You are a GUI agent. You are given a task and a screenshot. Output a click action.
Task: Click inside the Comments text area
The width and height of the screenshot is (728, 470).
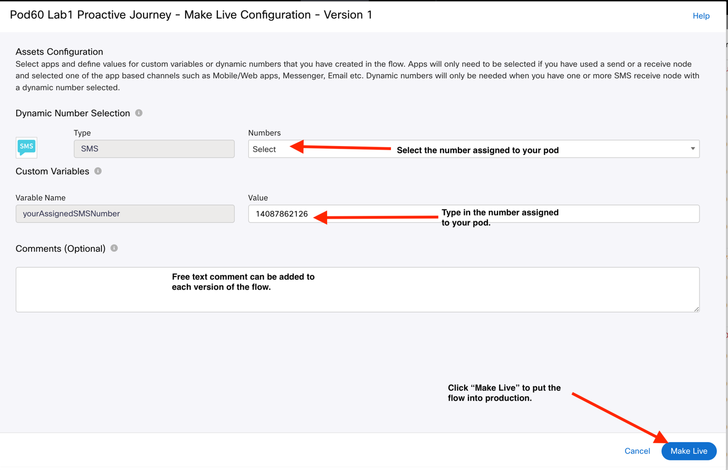[358, 290]
